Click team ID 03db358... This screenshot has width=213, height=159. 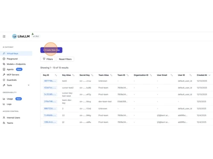point(122,101)
